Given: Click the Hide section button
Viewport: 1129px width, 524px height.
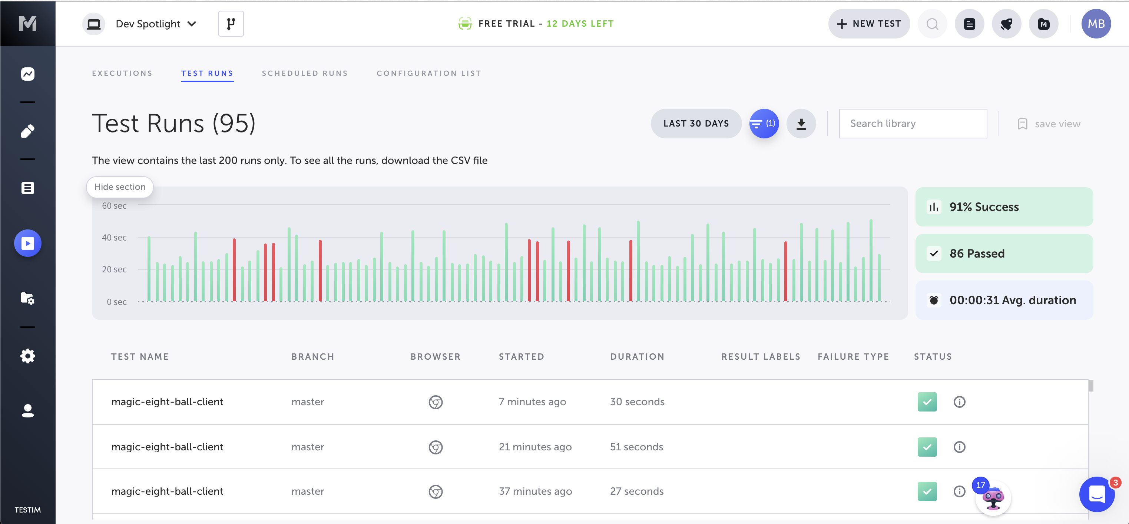Looking at the screenshot, I should [x=120, y=187].
